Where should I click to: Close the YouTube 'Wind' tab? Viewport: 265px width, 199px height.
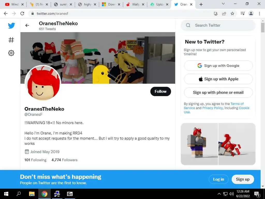tap(22, 5)
